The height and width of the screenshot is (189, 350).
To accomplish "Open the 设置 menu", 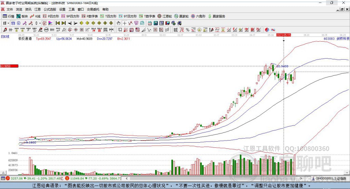I will [62, 9].
